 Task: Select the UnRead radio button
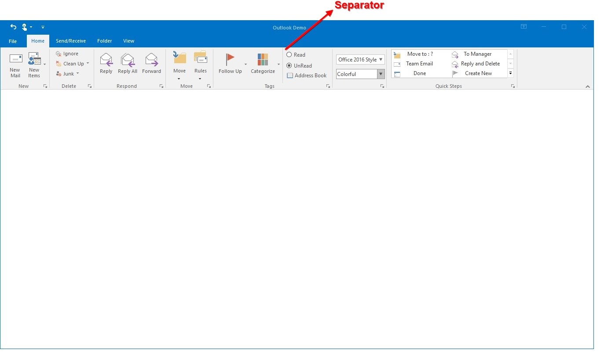(x=290, y=65)
